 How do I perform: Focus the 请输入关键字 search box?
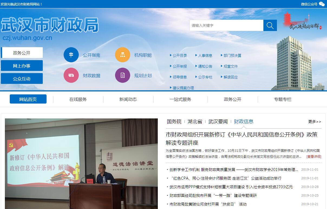click(x=226, y=25)
